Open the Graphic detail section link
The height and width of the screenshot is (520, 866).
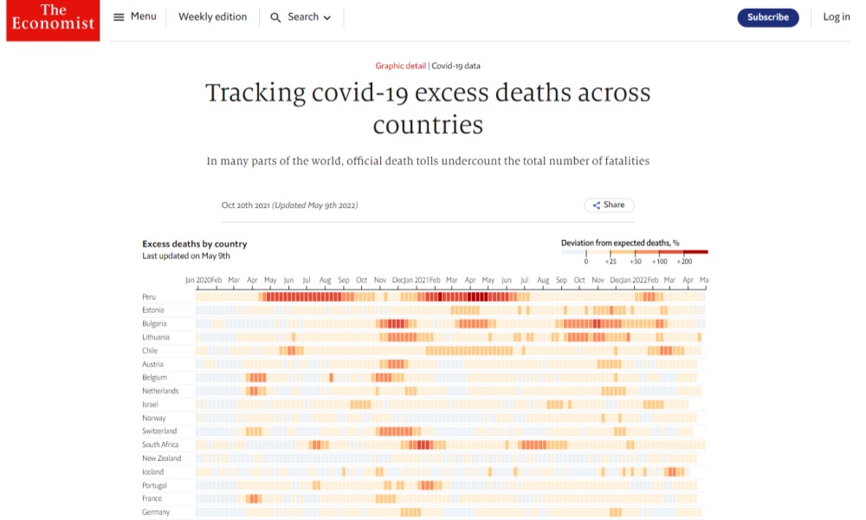pyautogui.click(x=400, y=66)
